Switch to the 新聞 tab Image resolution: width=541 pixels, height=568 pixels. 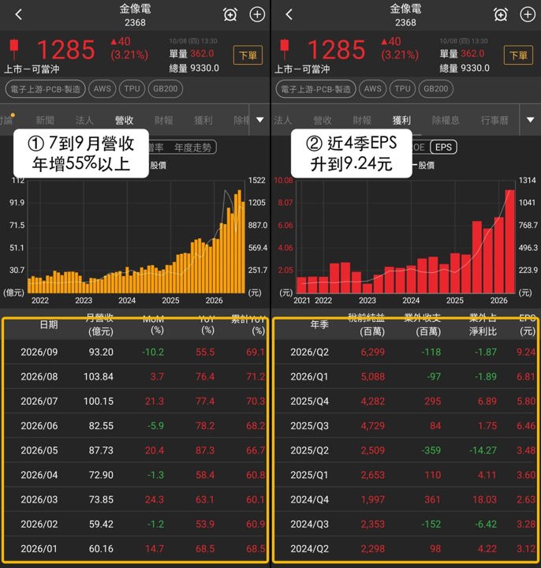pyautogui.click(x=45, y=120)
